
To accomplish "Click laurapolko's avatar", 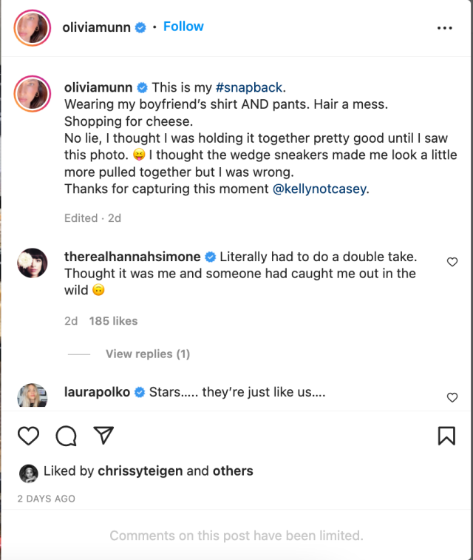I will point(32,396).
